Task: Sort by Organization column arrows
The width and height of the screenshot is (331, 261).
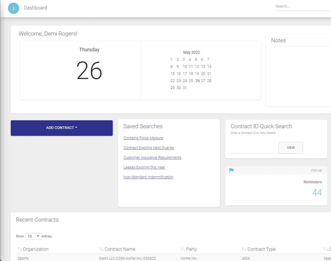Action: [x=20, y=249]
